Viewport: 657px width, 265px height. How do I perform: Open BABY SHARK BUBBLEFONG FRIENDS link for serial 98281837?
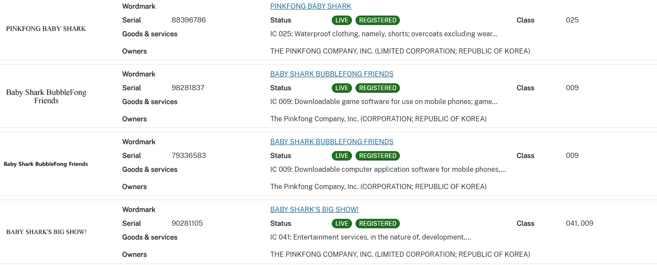[x=332, y=74]
